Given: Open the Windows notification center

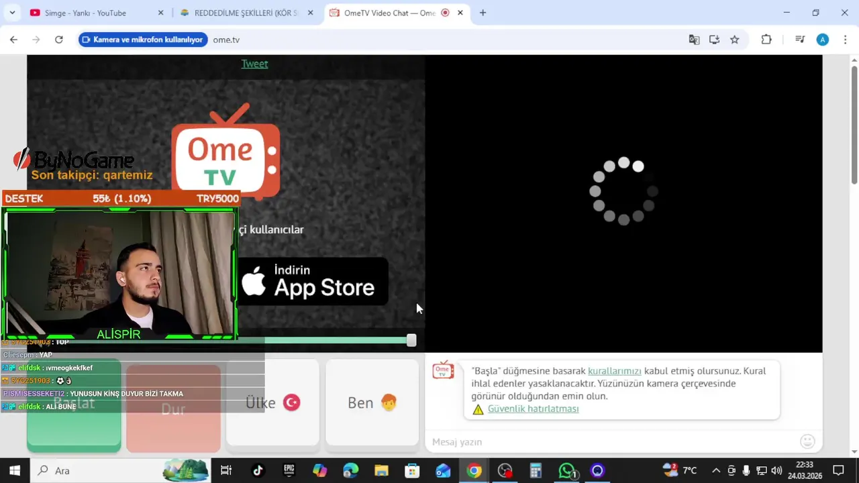Looking at the screenshot, I should (838, 470).
